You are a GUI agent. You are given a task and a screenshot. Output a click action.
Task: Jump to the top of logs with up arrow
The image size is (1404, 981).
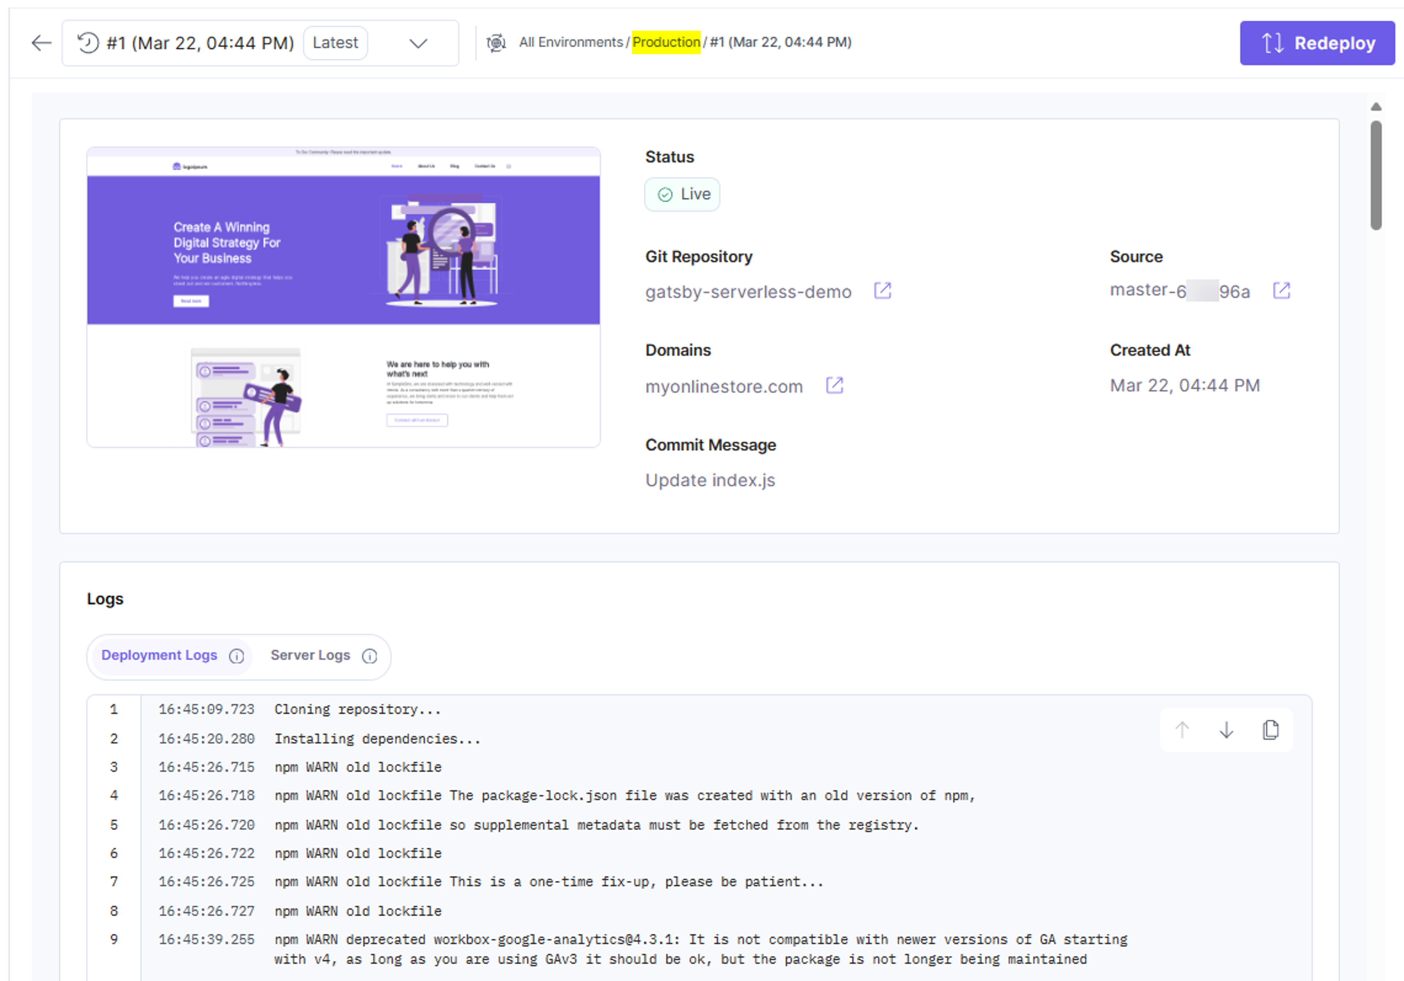(x=1182, y=729)
